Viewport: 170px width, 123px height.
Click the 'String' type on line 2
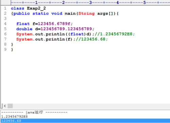(x=86, y=14)
